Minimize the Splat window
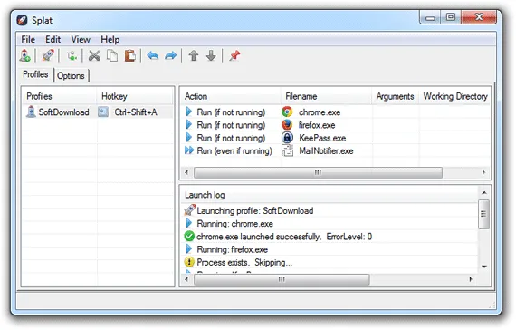The width and height of the screenshot is (516, 330). click(430, 18)
